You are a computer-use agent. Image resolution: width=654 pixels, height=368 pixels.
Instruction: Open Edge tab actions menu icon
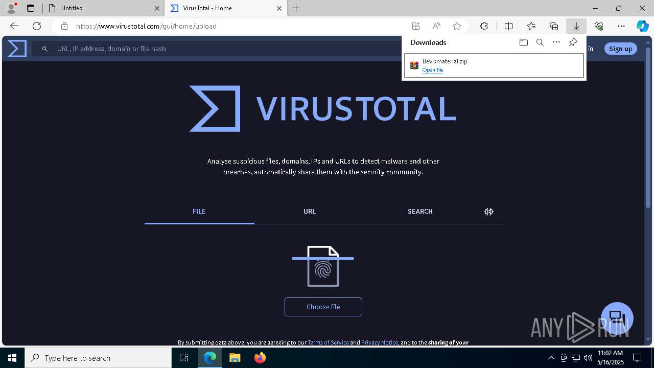(31, 8)
